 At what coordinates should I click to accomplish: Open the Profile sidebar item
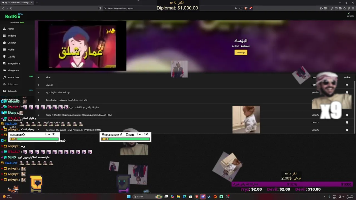pos(11,50)
